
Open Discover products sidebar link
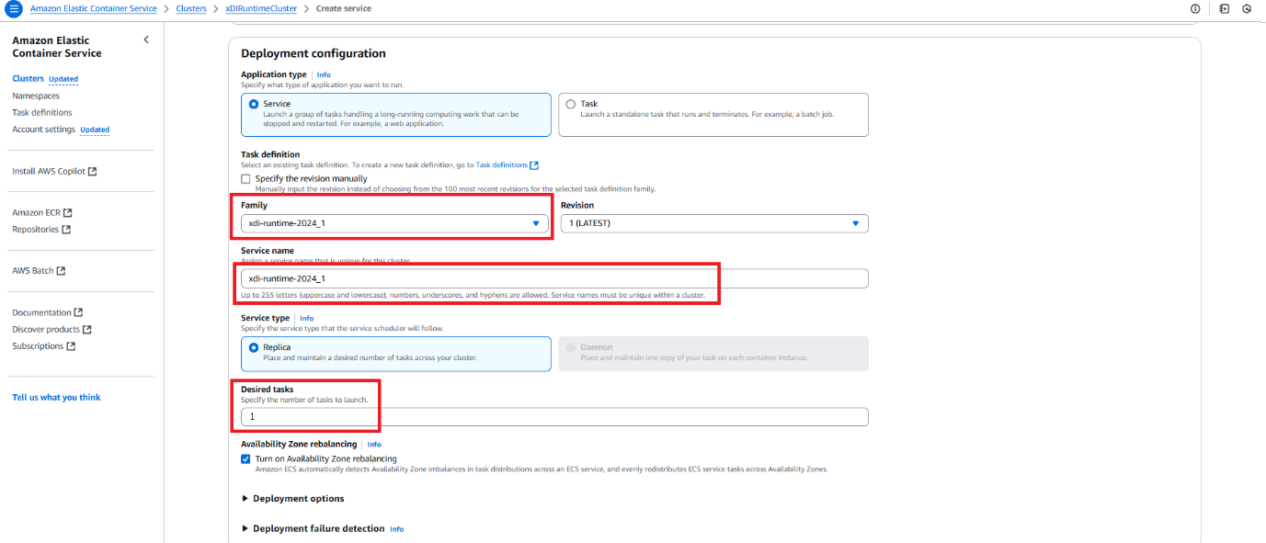(46, 330)
